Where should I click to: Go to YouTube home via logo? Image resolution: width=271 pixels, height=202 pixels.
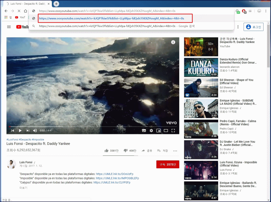tap(22, 27)
